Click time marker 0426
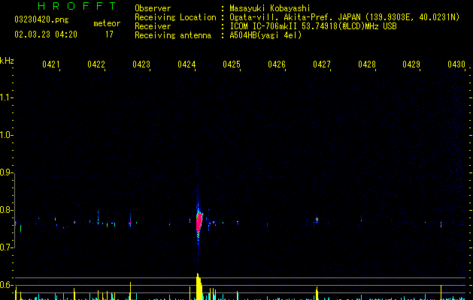The image size is (473, 300). pos(277,64)
